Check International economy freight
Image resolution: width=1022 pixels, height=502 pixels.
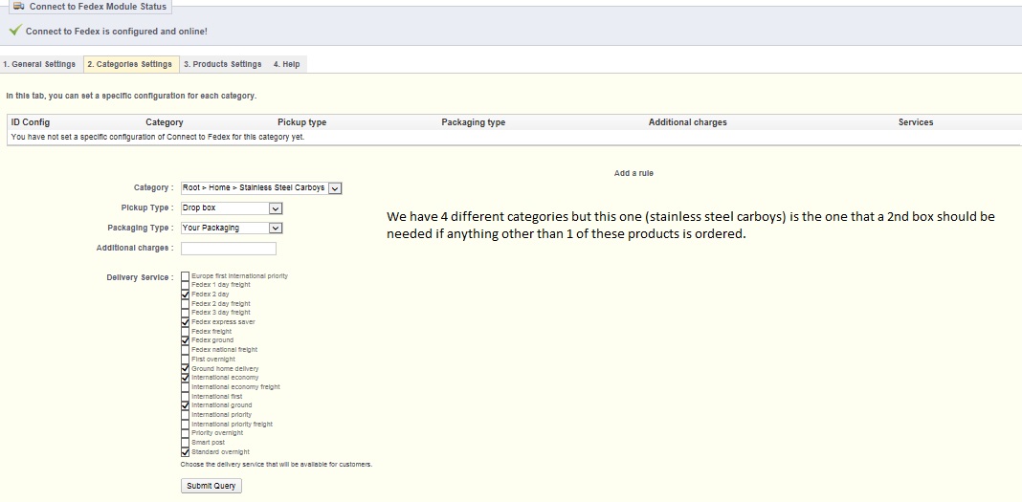(x=185, y=386)
